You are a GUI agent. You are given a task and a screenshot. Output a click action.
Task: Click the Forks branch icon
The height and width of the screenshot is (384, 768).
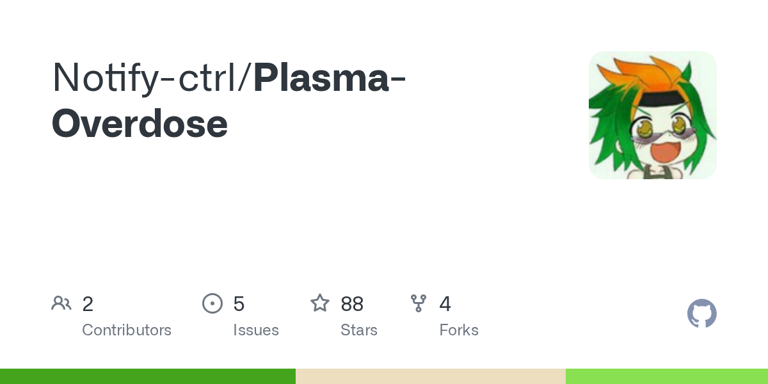tap(419, 303)
